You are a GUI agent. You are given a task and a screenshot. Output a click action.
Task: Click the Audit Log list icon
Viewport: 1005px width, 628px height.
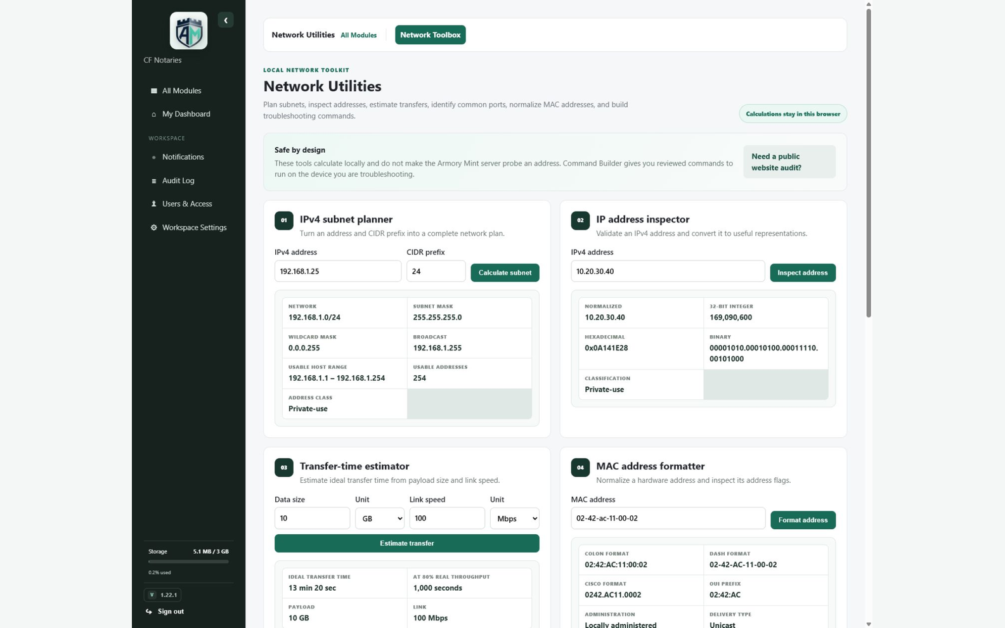tap(153, 181)
